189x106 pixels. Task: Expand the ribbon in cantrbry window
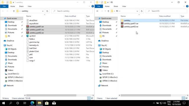[89, 6]
